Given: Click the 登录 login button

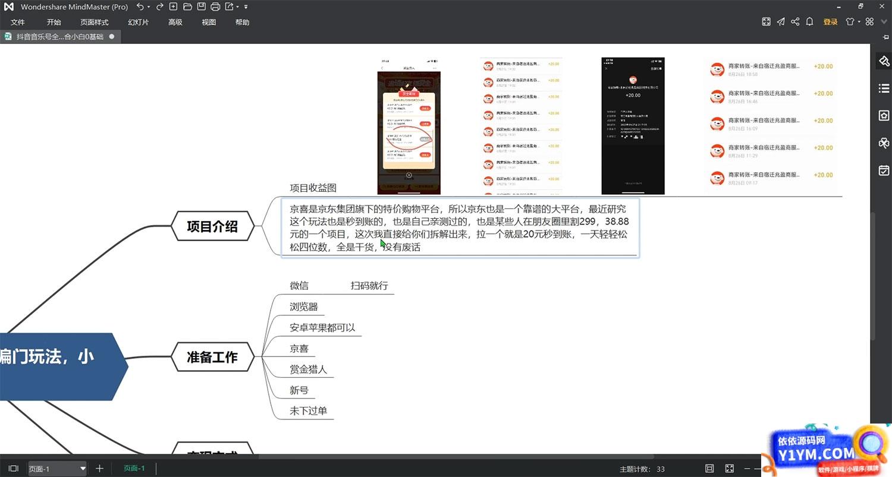Looking at the screenshot, I should pos(830,22).
